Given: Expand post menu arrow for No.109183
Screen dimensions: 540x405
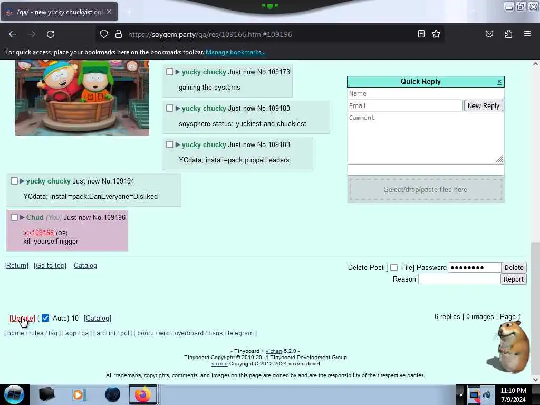Looking at the screenshot, I should point(178,144).
